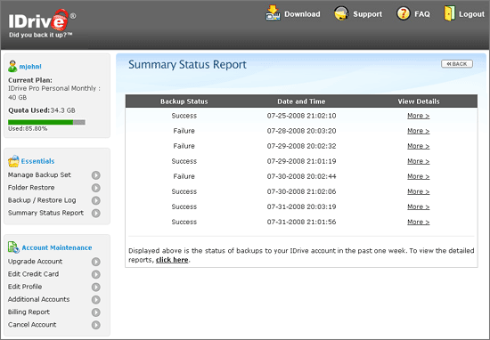
Task: Click Success status for 07-25-2008 21:02:10
Action: pos(184,116)
